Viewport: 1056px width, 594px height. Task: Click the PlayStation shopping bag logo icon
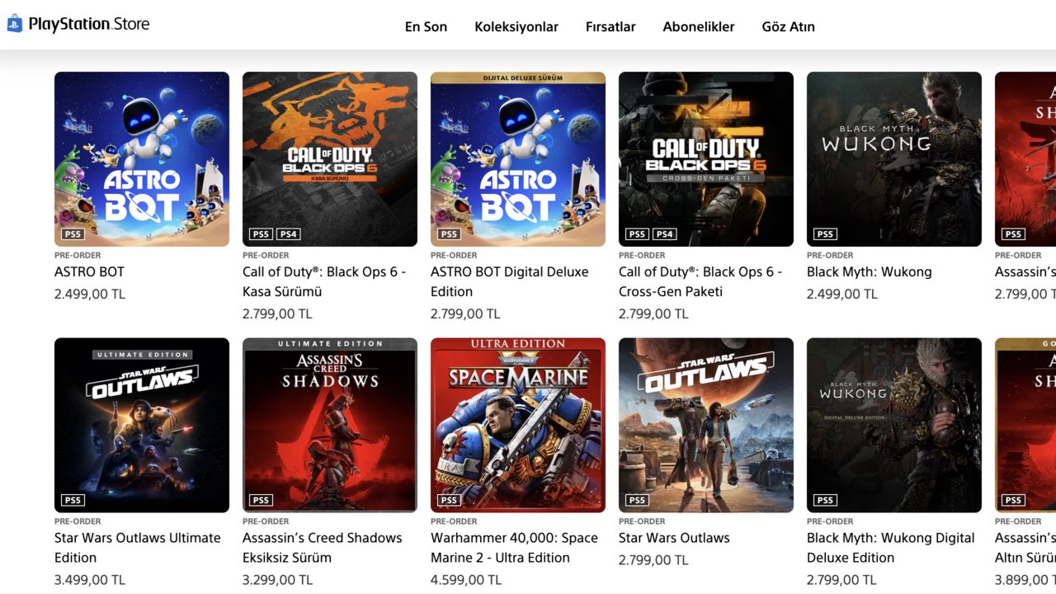(15, 24)
